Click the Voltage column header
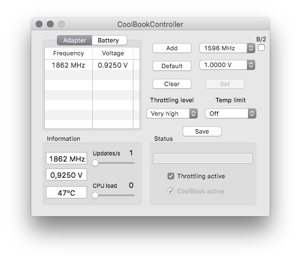The width and height of the screenshot is (301, 261). coord(113,53)
